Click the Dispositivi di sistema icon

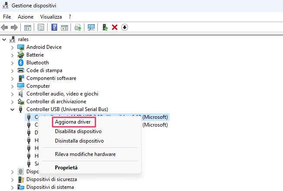21,187
